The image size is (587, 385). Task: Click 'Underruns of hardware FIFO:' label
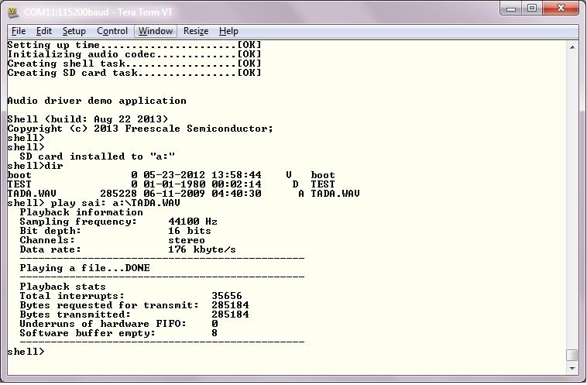103,324
